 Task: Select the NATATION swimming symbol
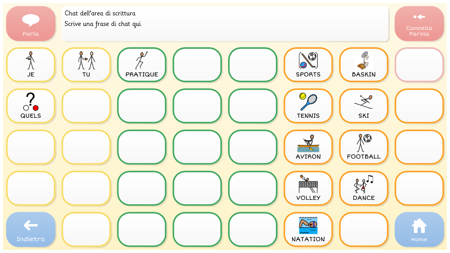point(308,230)
